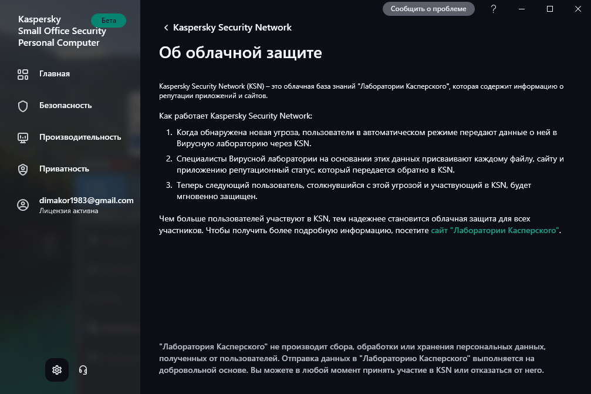The width and height of the screenshot is (591, 394).
Task: Minimize the Kaspersky window
Action: pyautogui.click(x=522, y=9)
